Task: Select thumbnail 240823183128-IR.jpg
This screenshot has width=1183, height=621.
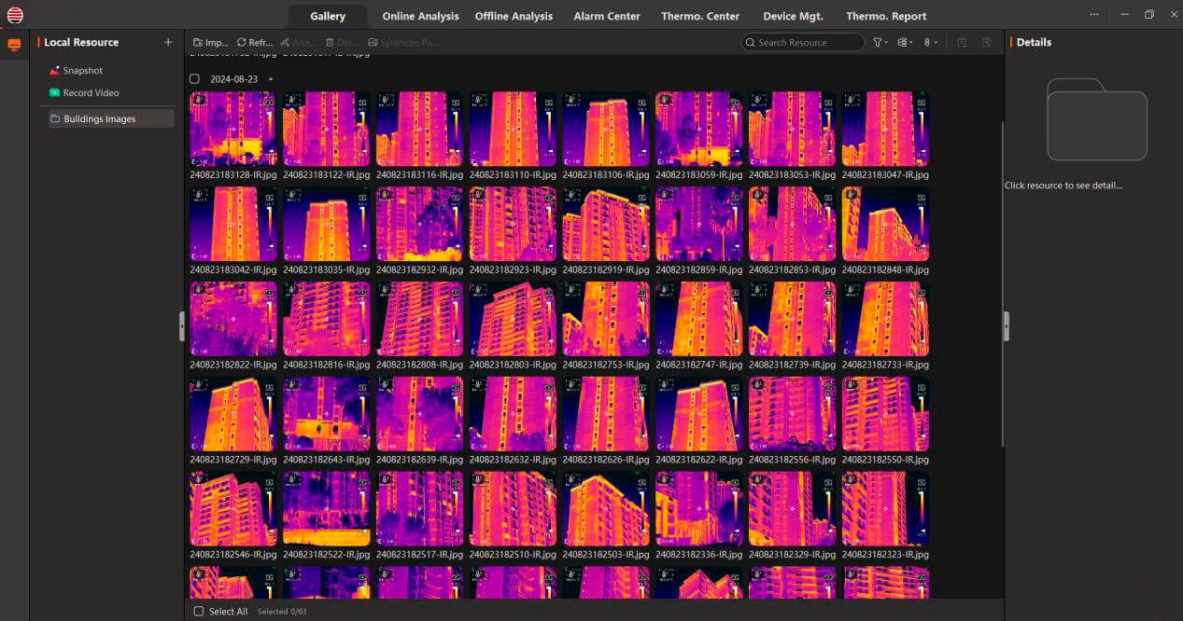Action: click(x=233, y=129)
